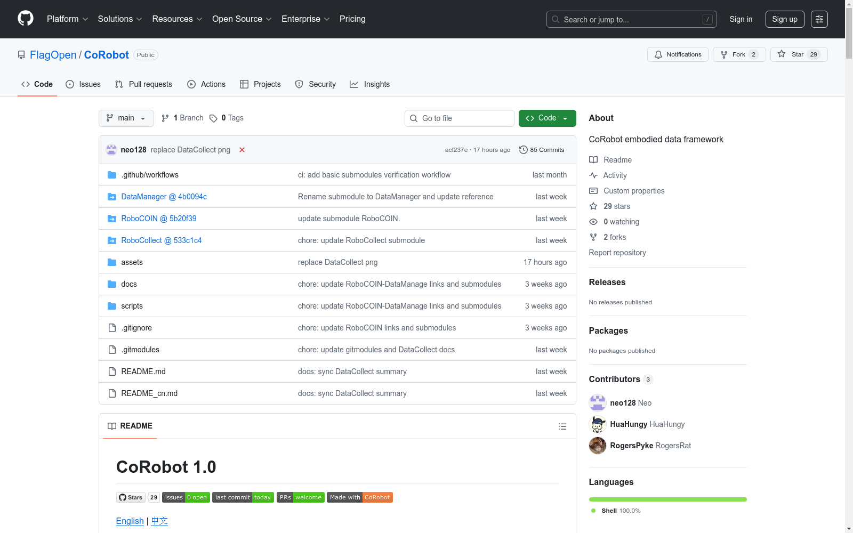View the 1 Branch list
This screenshot has height=533, width=853.
pos(182,118)
